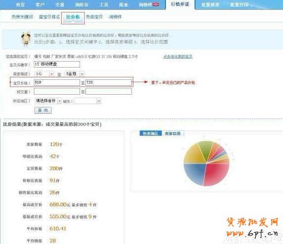Image resolution: width=283 pixels, height=244 pixels.
Task: Click the bee mascot icon
Action: [x=26, y=39]
